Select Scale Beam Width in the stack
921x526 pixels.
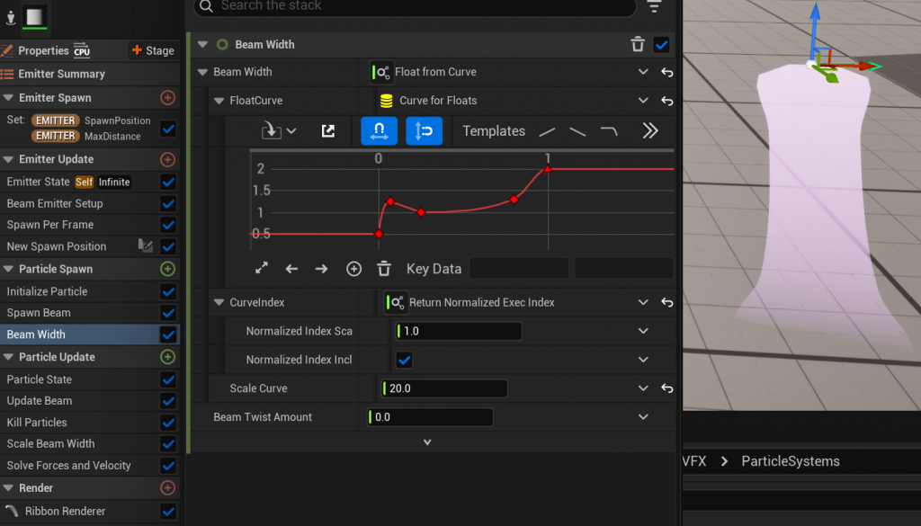[50, 444]
